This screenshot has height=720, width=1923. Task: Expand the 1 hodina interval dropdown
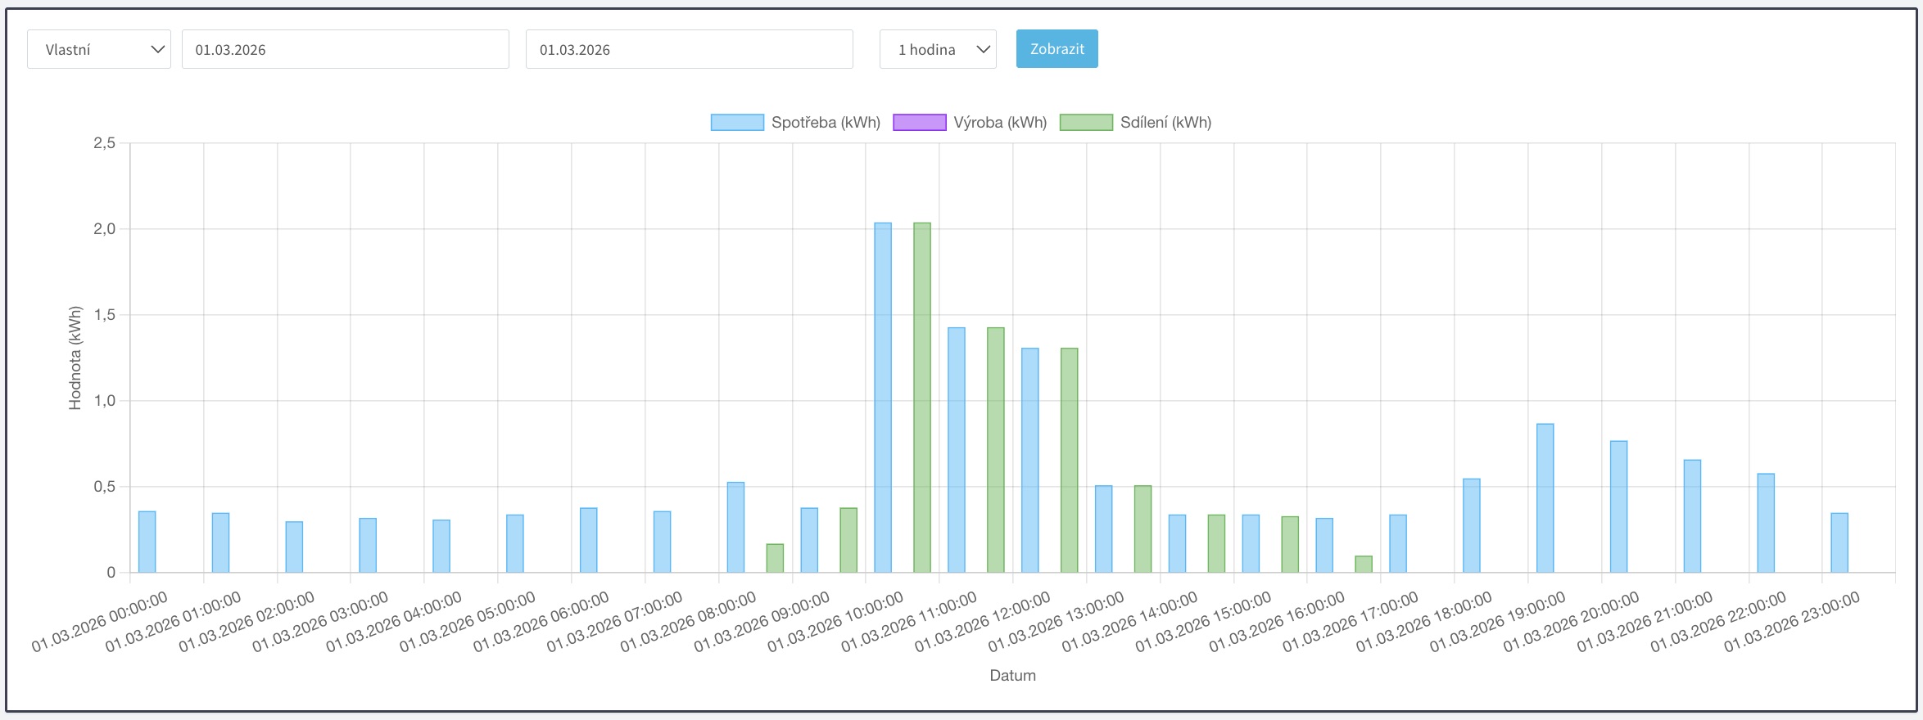[x=937, y=49]
